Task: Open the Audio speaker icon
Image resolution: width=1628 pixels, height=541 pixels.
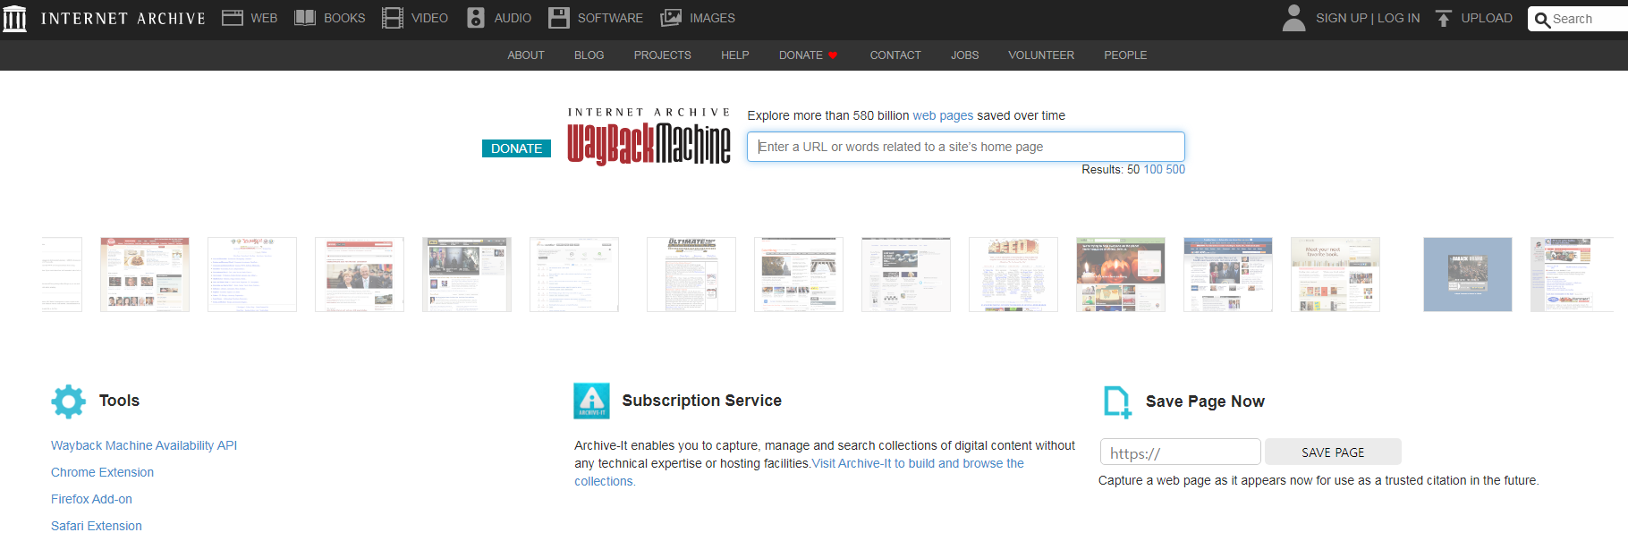Action: (476, 18)
